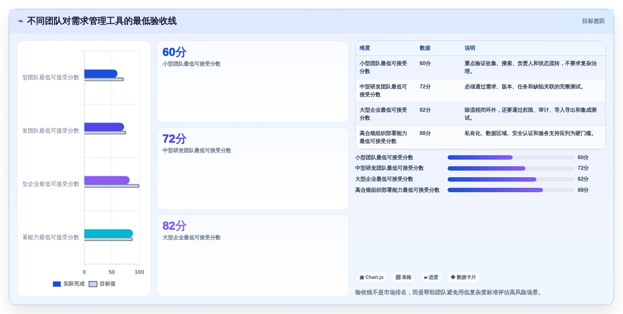Click the lightning icon beside the title
The width and height of the screenshot is (623, 314).
[21, 21]
